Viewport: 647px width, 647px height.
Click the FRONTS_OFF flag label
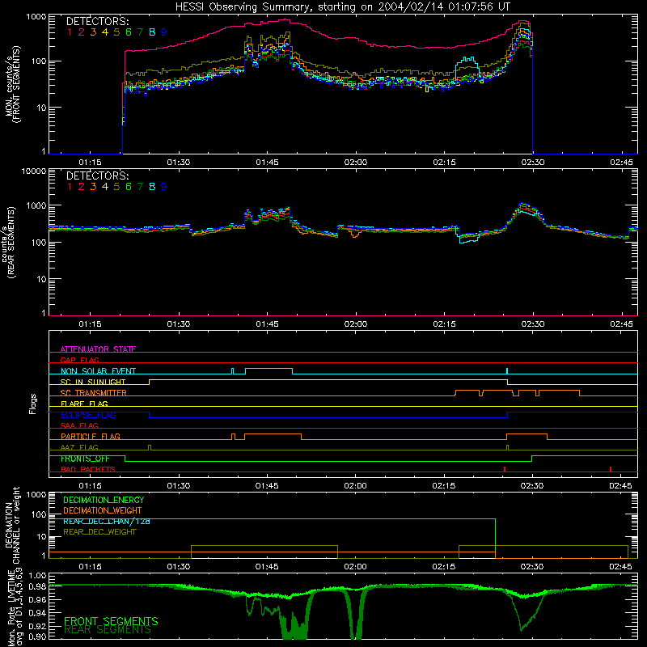(x=85, y=459)
